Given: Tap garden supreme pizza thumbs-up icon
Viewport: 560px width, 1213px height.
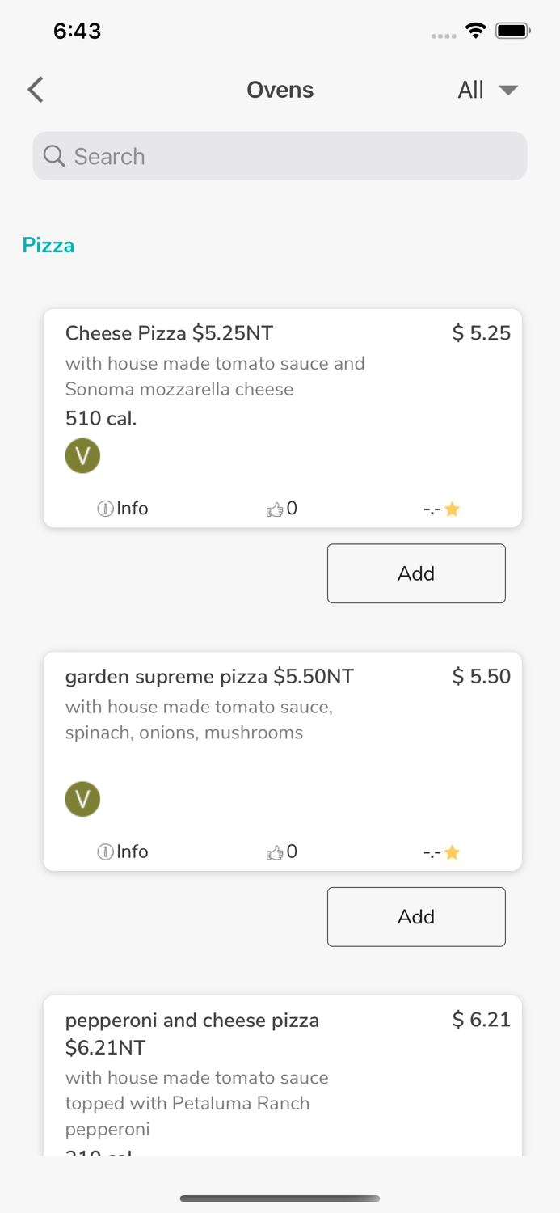Looking at the screenshot, I should point(276,852).
